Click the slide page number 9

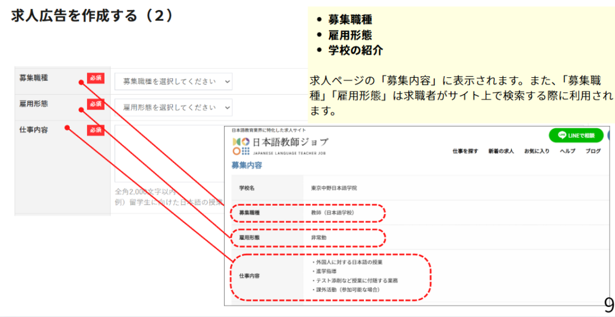608,305
